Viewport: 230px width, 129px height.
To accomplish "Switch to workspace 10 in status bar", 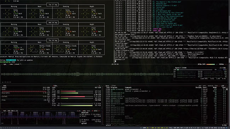I will point(19,128).
